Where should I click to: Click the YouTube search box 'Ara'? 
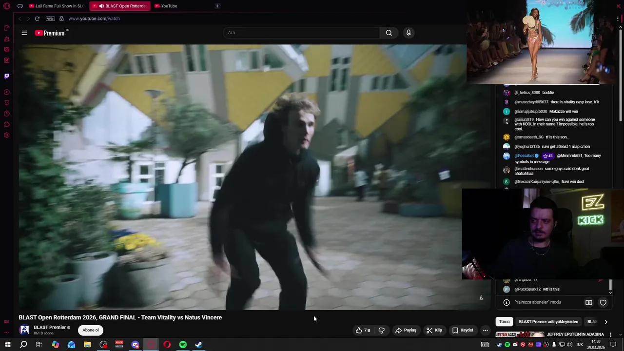point(301,33)
